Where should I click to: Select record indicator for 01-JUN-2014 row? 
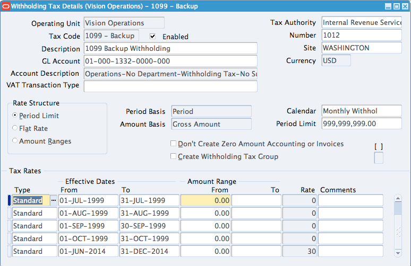click(10, 251)
